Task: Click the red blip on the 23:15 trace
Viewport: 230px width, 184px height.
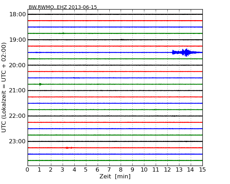Action: point(69,148)
